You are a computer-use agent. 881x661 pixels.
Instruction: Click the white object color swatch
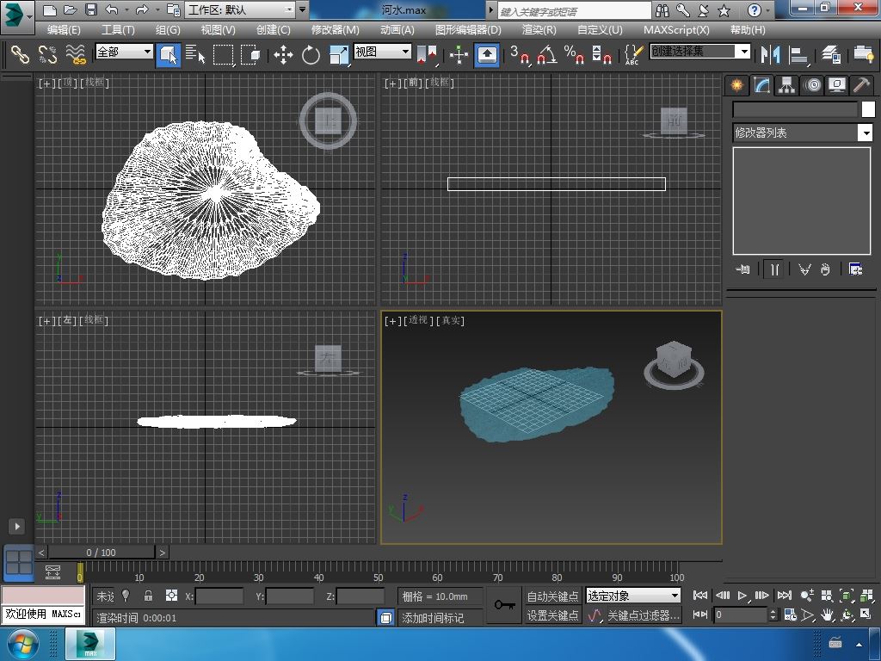tap(868, 109)
